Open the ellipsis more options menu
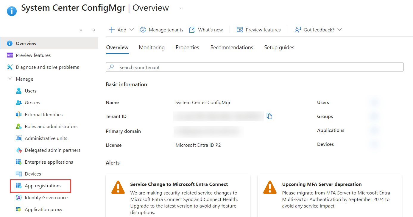413x217 pixels. pyautogui.click(x=180, y=8)
